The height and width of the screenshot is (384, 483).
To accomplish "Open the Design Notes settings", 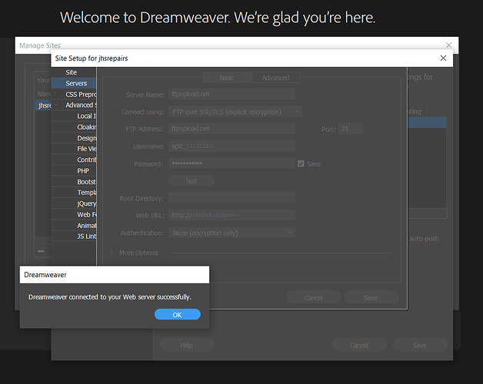I will [87, 138].
